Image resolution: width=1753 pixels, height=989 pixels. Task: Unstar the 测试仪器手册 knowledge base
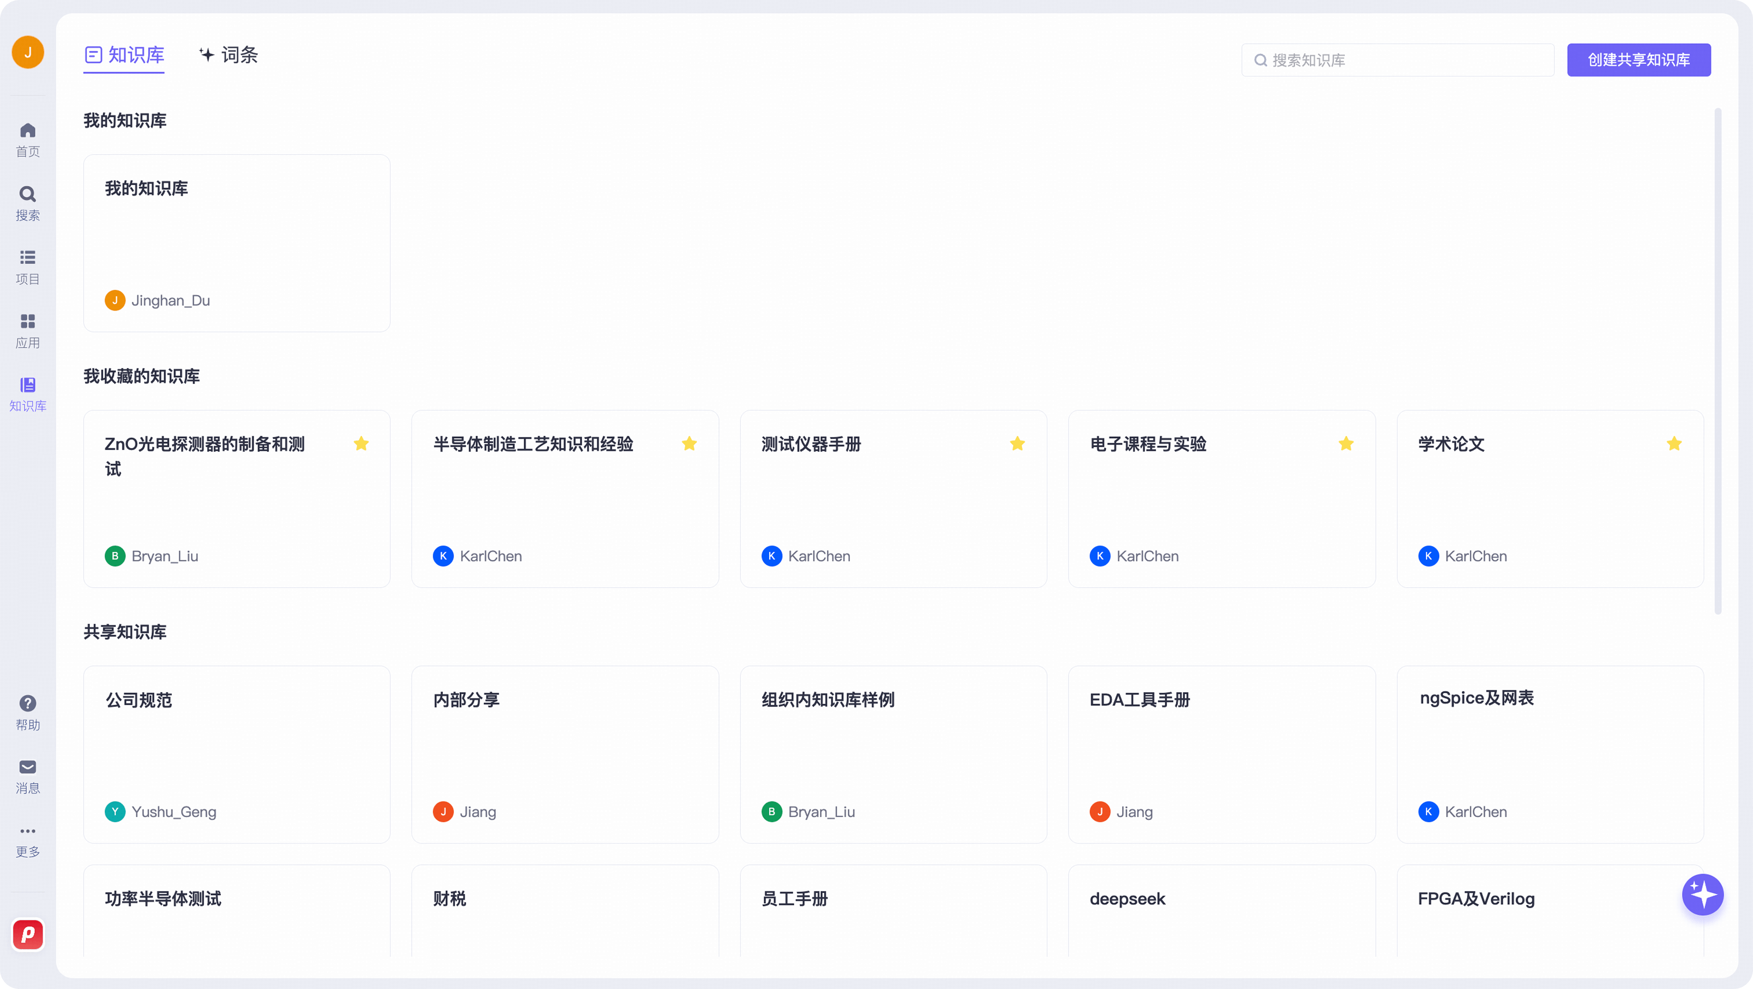1017,444
